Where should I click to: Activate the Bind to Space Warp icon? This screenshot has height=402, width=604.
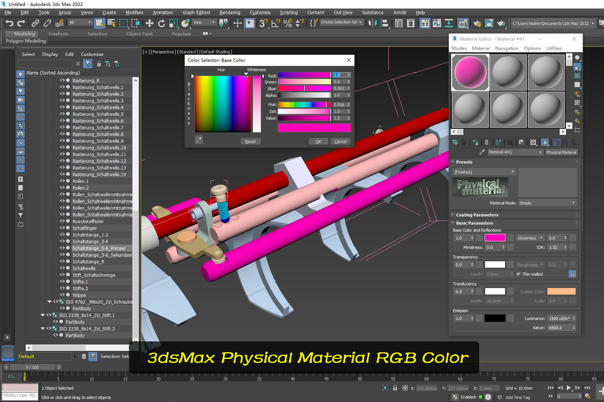[59, 23]
